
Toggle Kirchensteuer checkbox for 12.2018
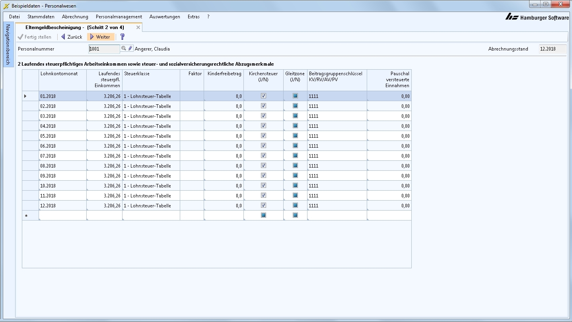pyautogui.click(x=263, y=205)
